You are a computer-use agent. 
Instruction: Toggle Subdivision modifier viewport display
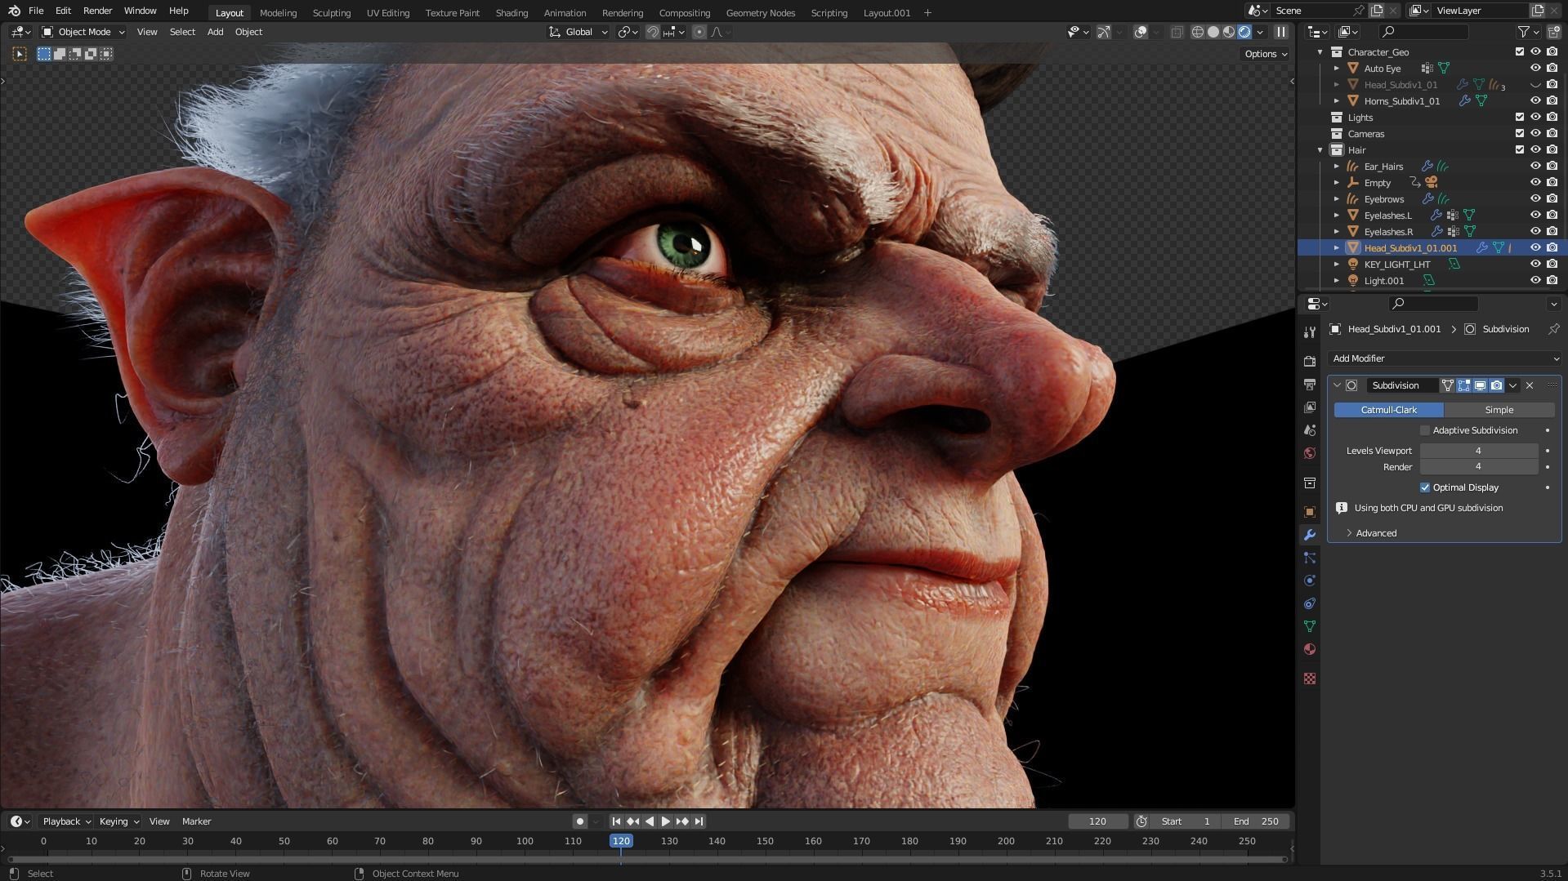pos(1480,385)
